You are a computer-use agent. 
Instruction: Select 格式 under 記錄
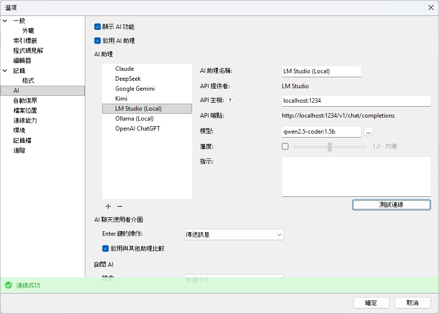pyautogui.click(x=28, y=81)
